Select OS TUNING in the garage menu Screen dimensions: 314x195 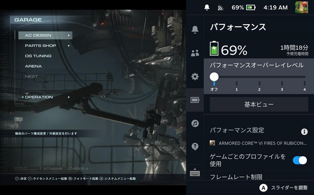tap(38, 56)
